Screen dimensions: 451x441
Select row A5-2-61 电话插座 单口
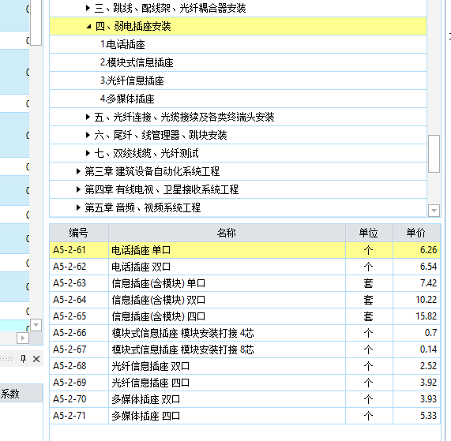(245, 250)
